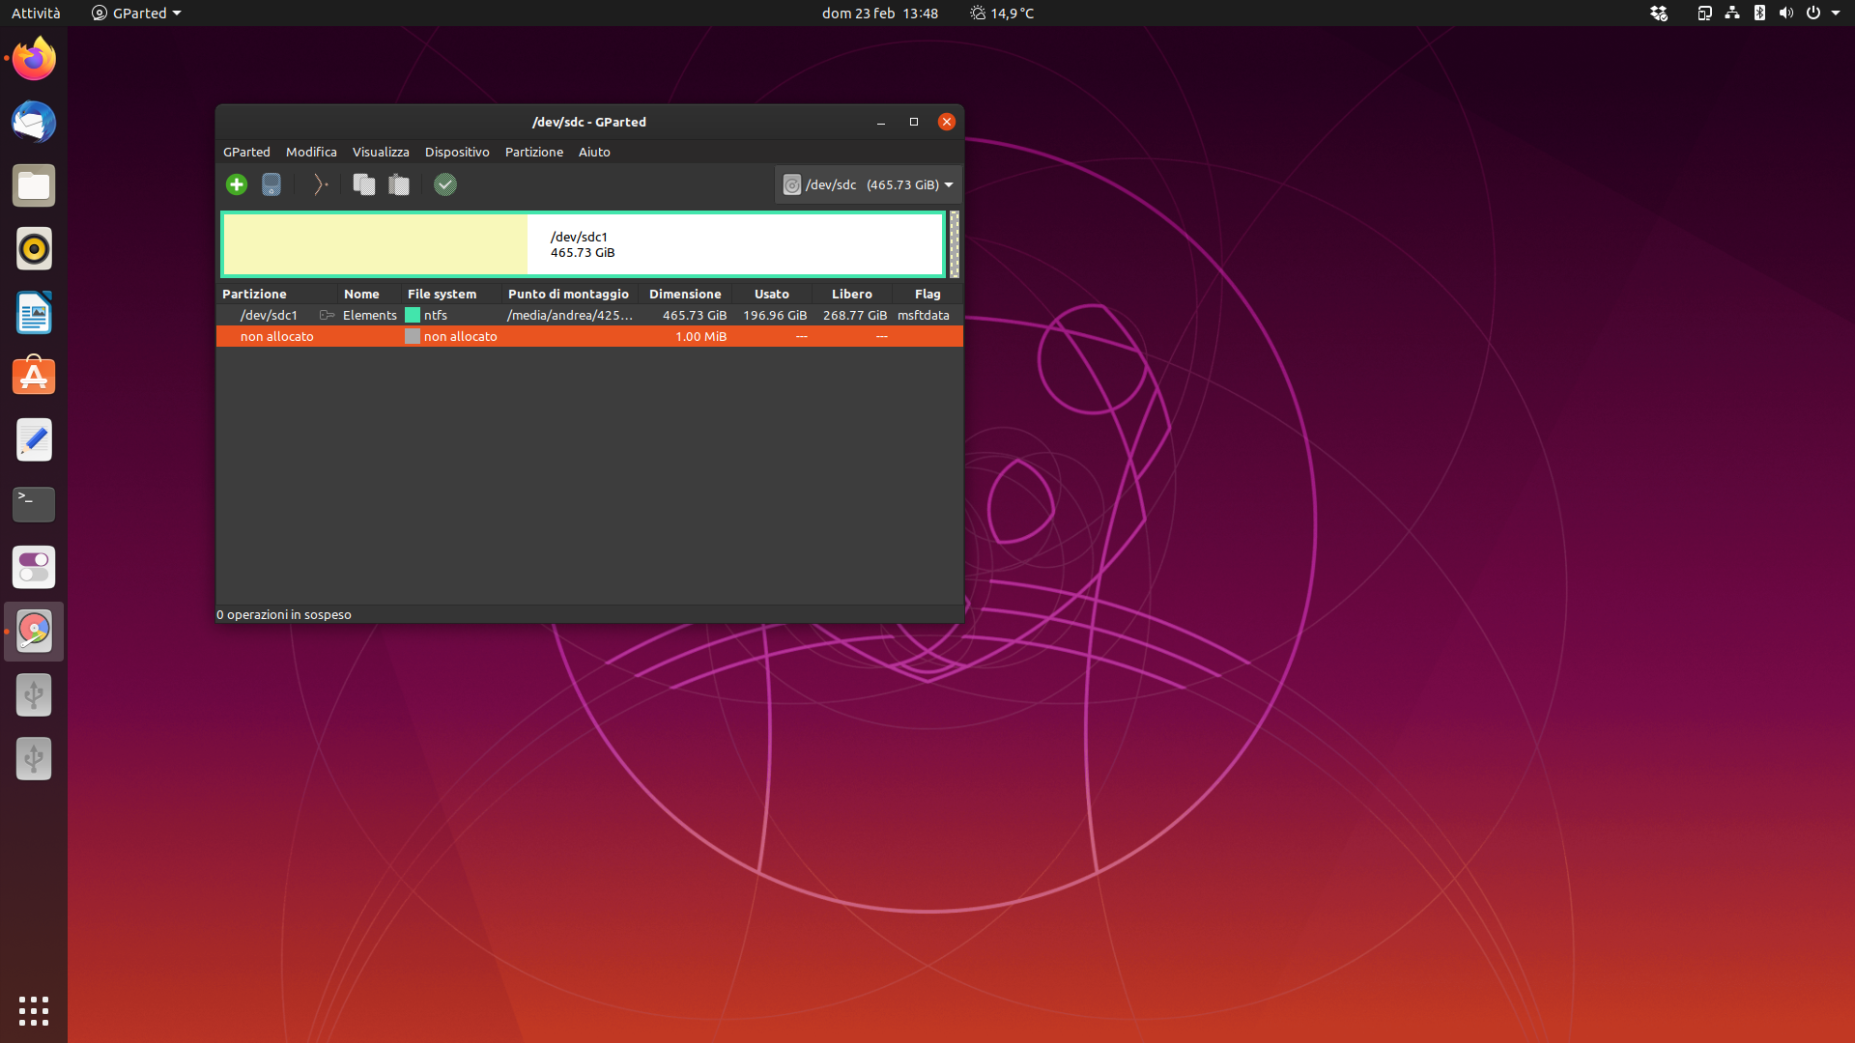Click the green New partition icon

pos(237,184)
